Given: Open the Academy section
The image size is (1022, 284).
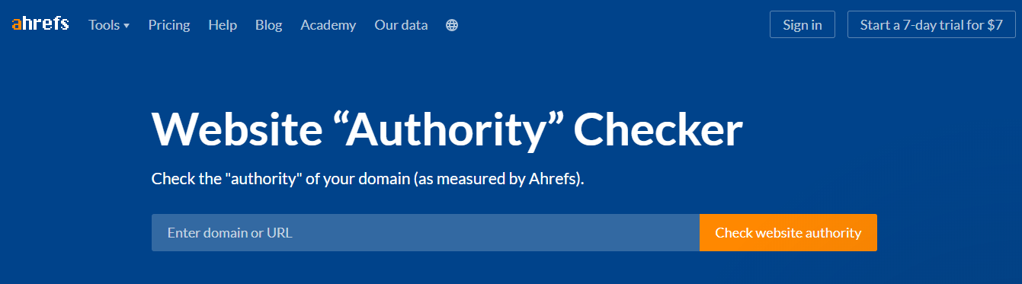Looking at the screenshot, I should point(328,25).
